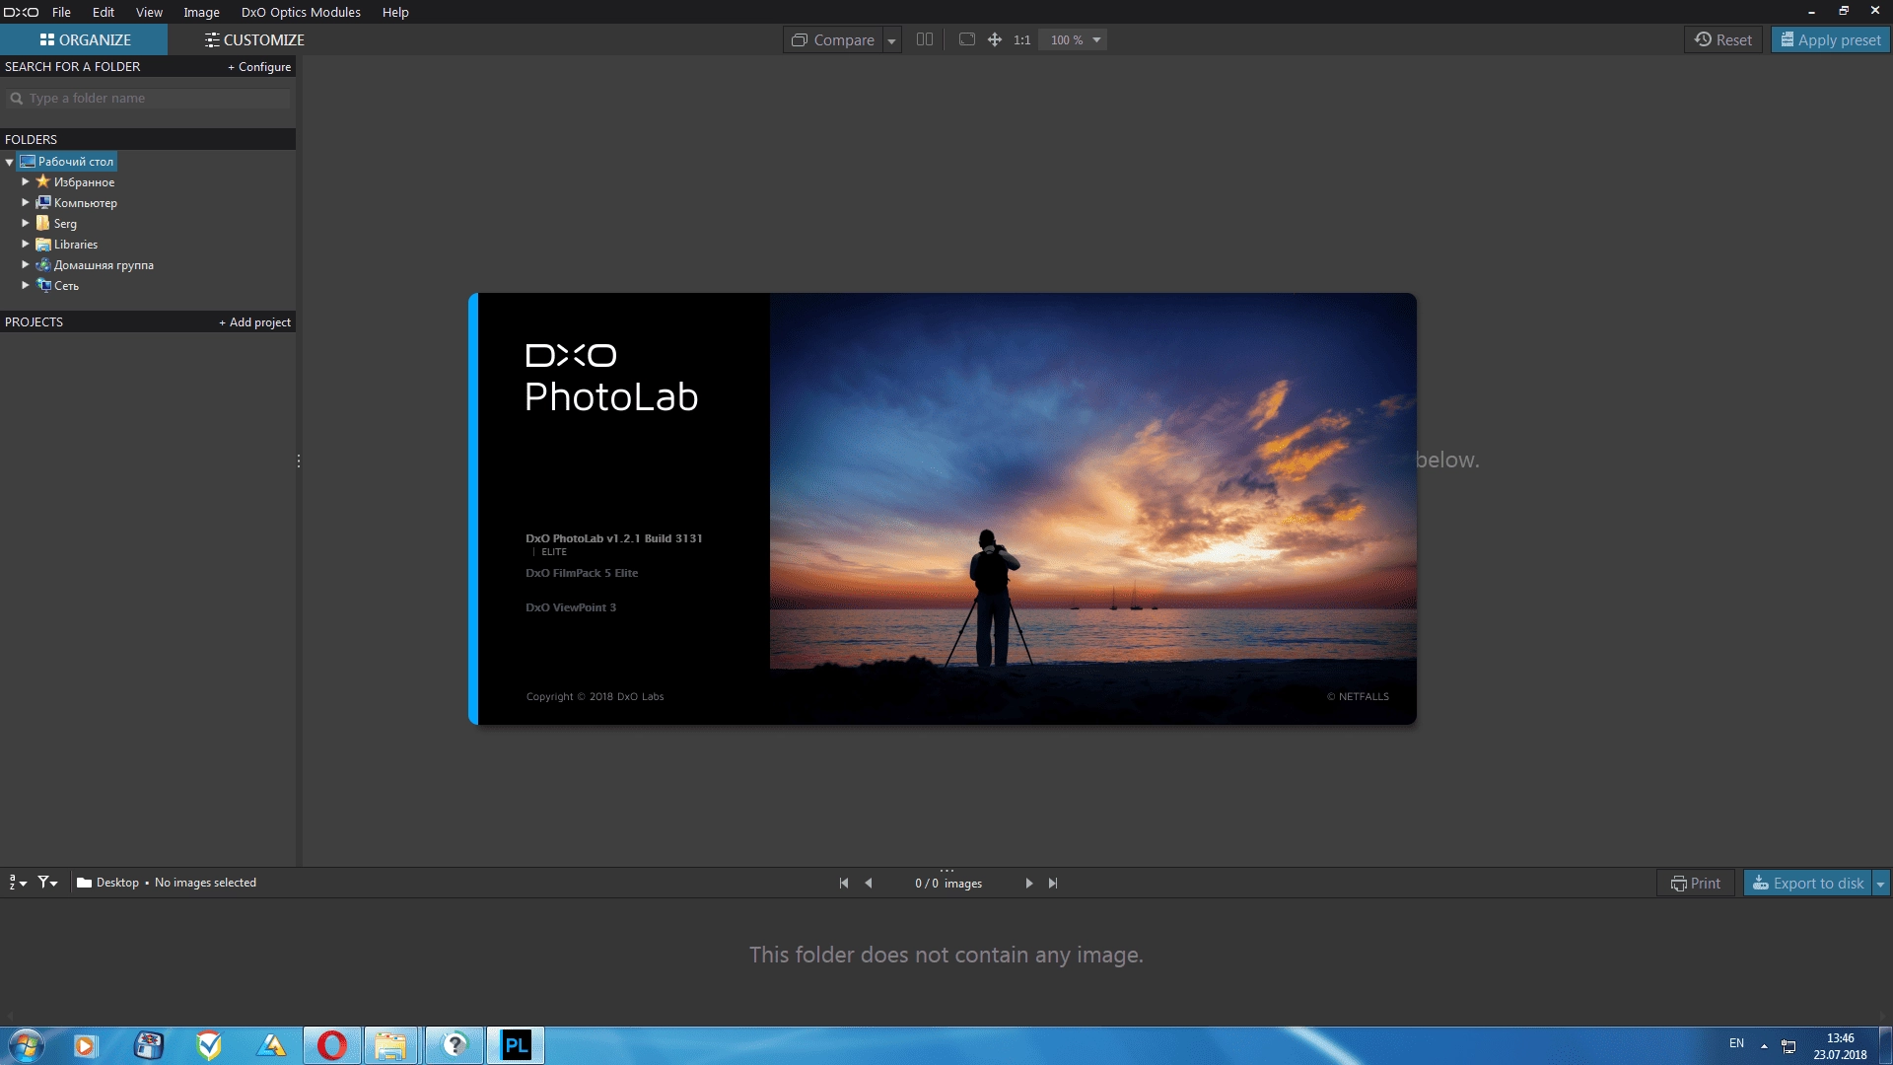The width and height of the screenshot is (1893, 1065).
Task: Expand the Избранное folder
Action: pyautogui.click(x=26, y=181)
